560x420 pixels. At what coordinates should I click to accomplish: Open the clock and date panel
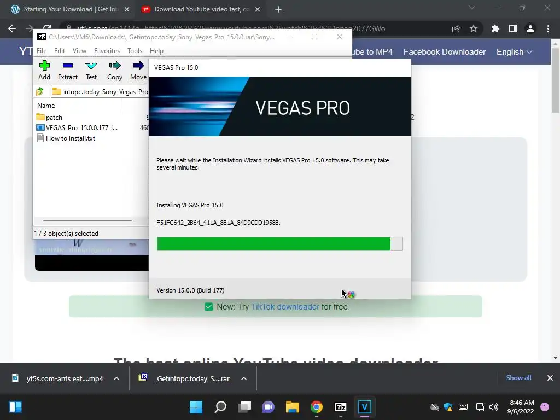click(521, 407)
